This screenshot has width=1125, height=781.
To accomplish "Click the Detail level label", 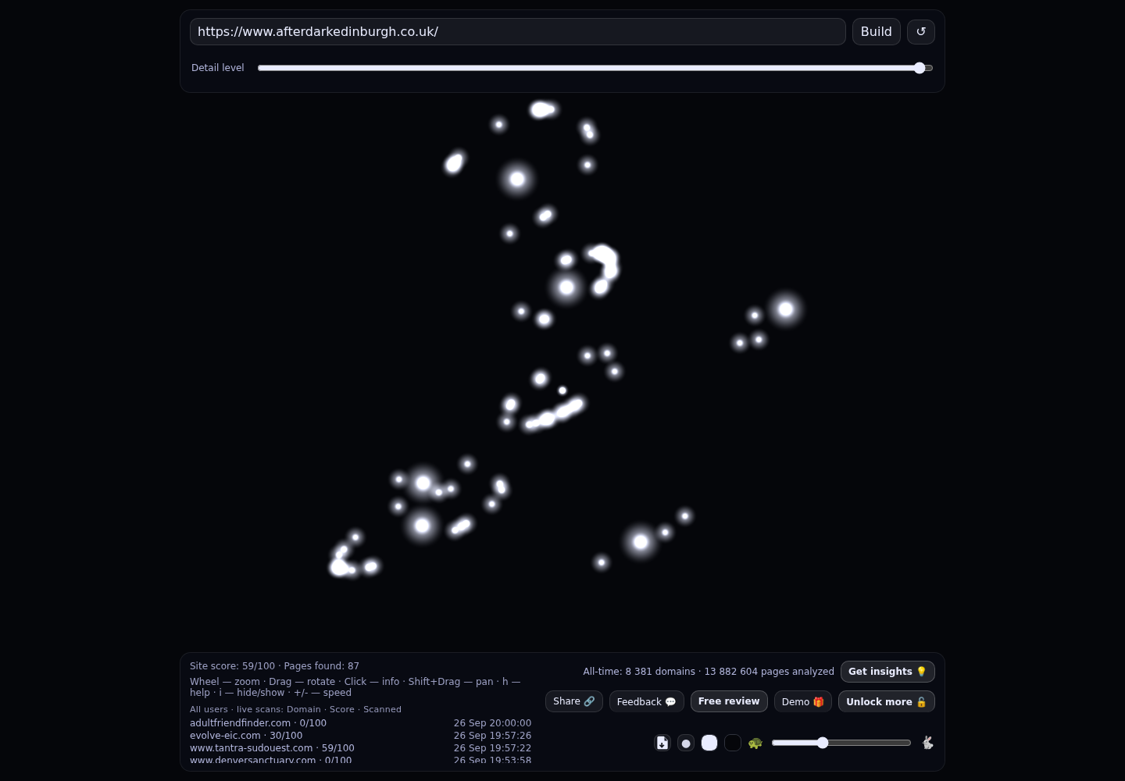I will [218, 68].
